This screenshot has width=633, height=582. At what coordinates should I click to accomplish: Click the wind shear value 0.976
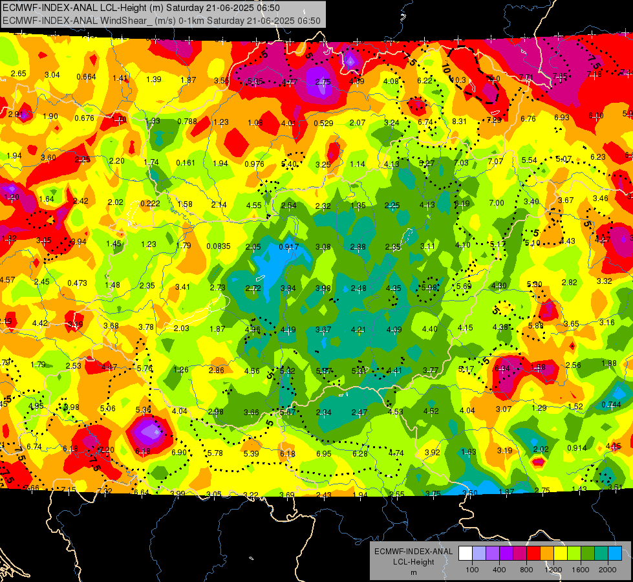(254, 164)
